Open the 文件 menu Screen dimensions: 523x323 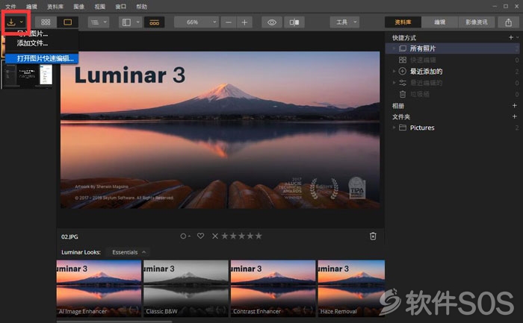[10, 6]
